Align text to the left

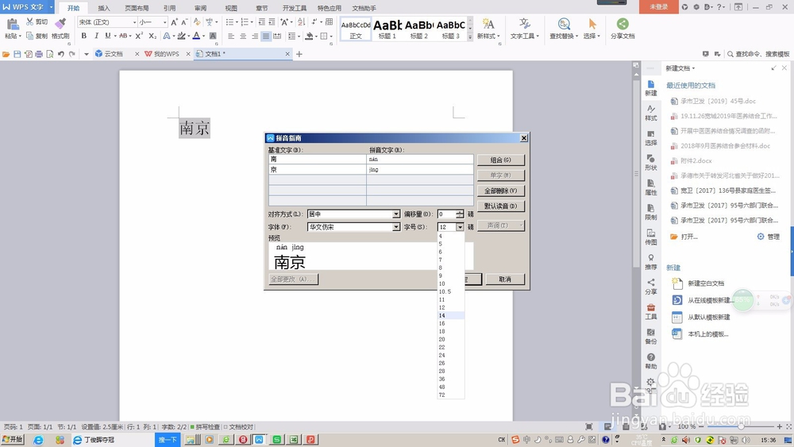[x=231, y=36]
